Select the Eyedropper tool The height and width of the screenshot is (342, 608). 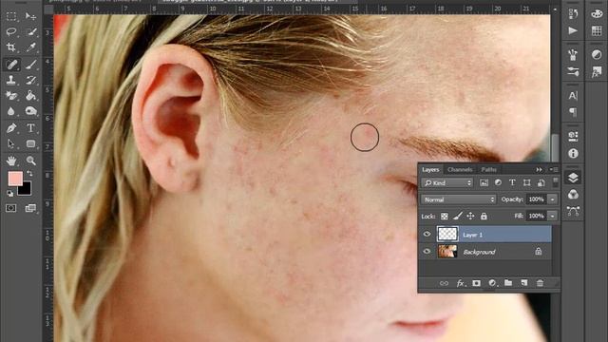point(30,47)
